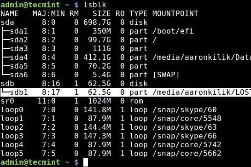Click the MAJ:MIN column header
The height and width of the screenshot is (167, 251).
click(x=49, y=14)
